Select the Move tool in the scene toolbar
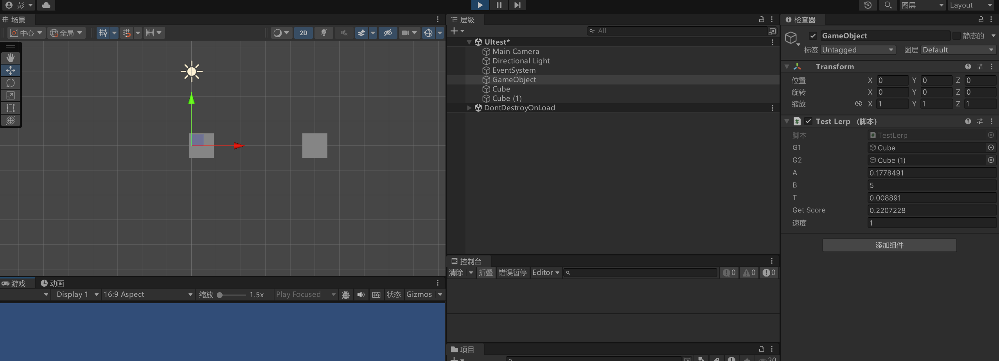Viewport: 999px width, 361px height. [11, 70]
